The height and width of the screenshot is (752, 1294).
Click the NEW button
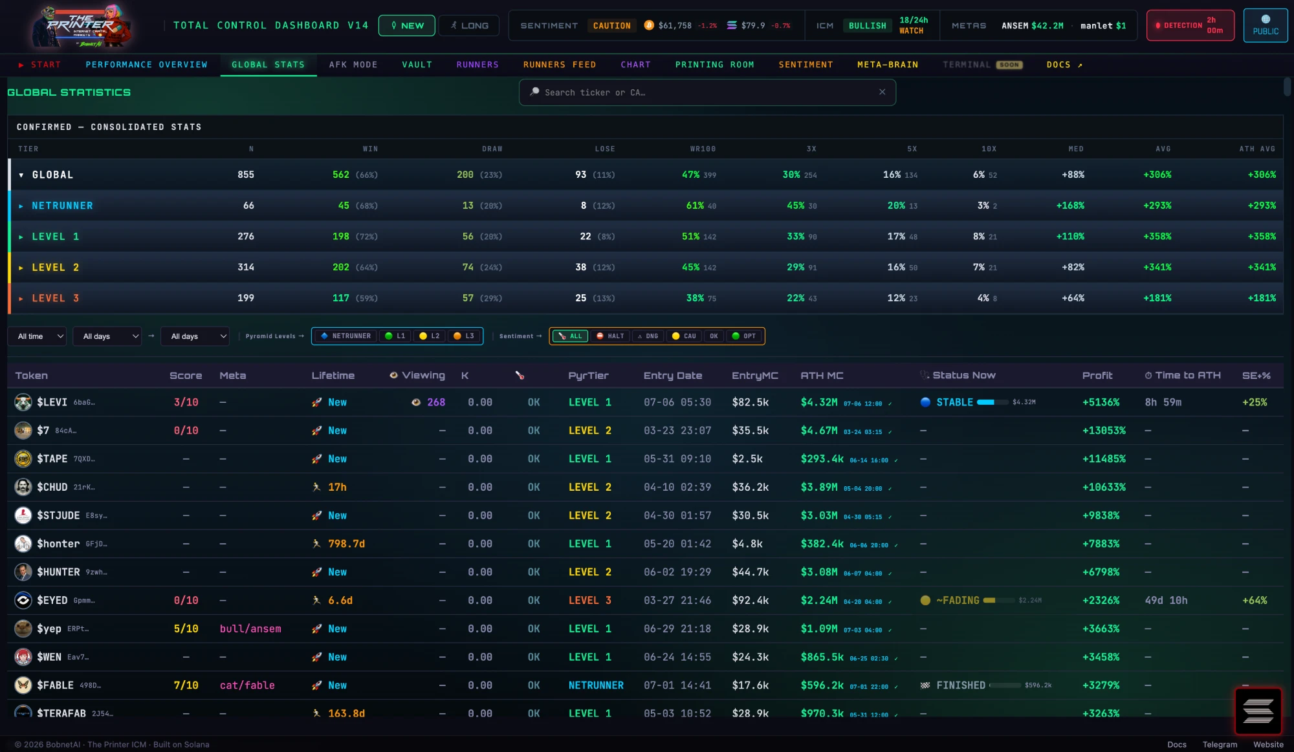pos(407,25)
